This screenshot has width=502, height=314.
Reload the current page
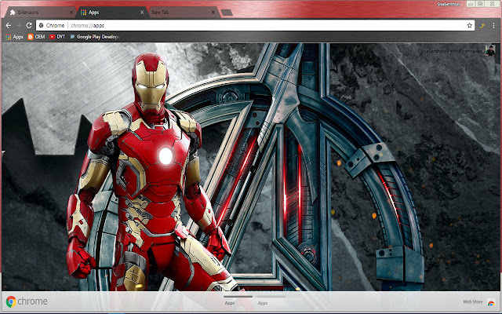click(x=29, y=25)
